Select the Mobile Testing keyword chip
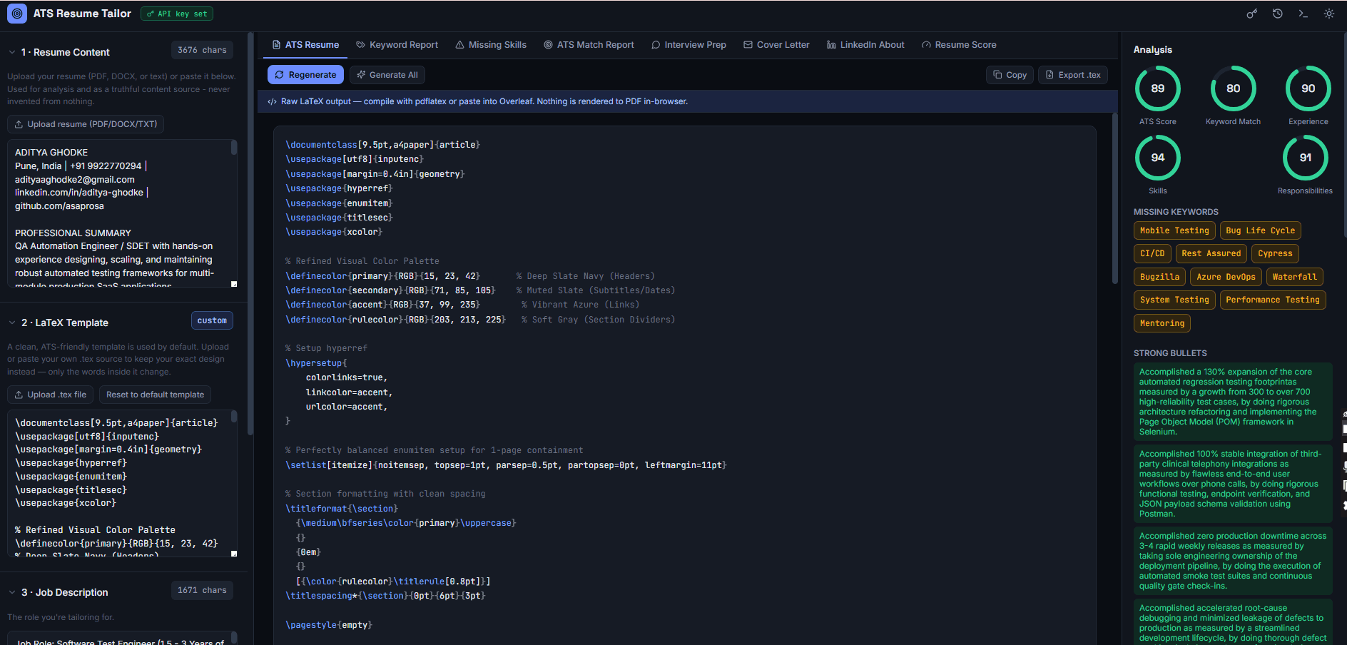The image size is (1347, 645). [1174, 230]
